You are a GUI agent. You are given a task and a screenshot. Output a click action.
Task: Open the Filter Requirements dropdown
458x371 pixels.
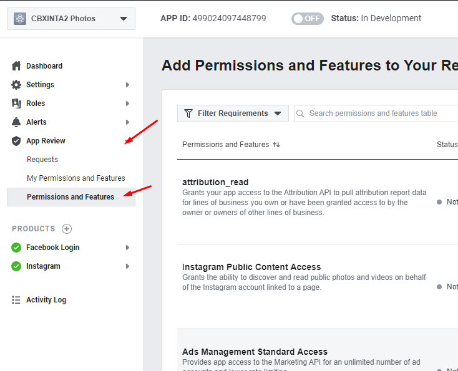(x=233, y=113)
